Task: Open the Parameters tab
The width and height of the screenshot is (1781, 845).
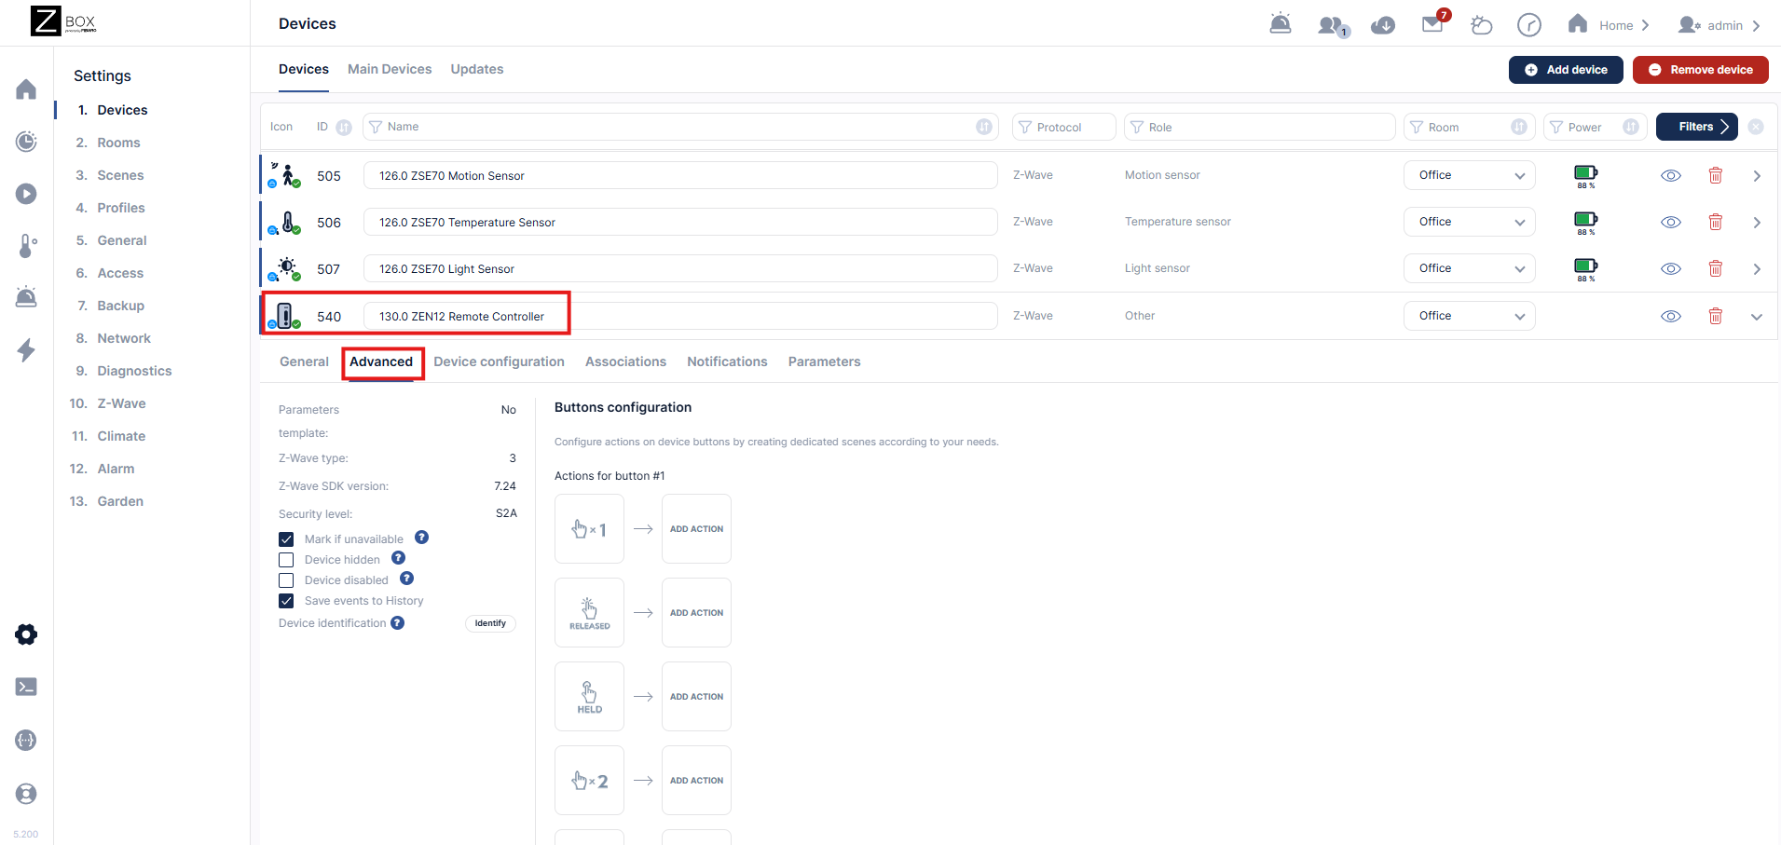Action: (x=824, y=361)
